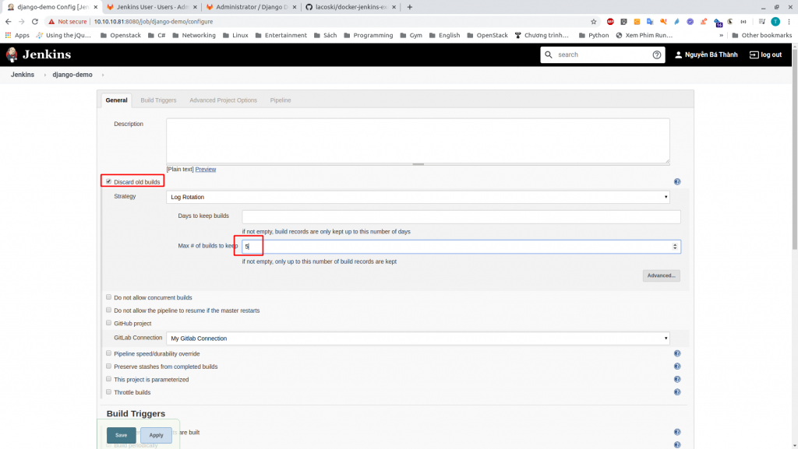Expand the django-demo breadcrumb arrow
The width and height of the screenshot is (798, 449).
[x=103, y=75]
